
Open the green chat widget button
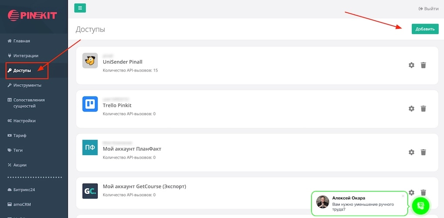click(420, 205)
